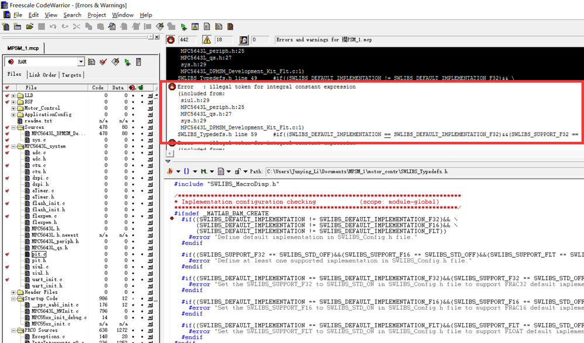584x343 pixels.
Task: Open a file with folder toolbar icon
Action: tap(29, 27)
